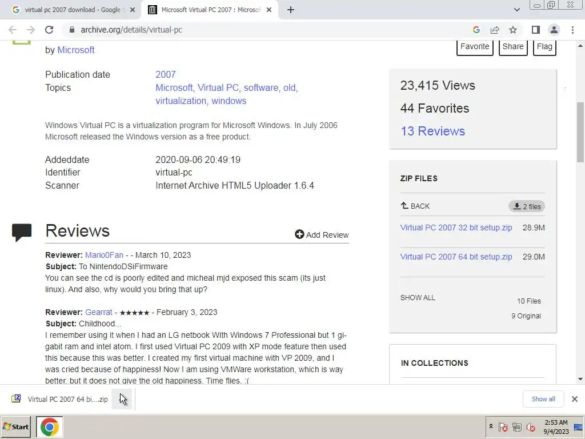Download Virtual PC 2007 64 bit setup.zip link
This screenshot has width=585, height=439.
tap(456, 257)
